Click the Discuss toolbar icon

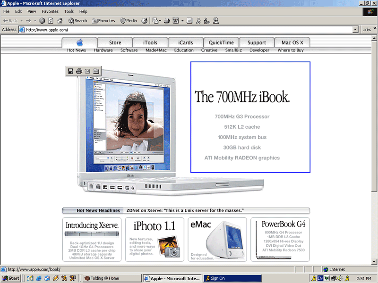click(189, 21)
